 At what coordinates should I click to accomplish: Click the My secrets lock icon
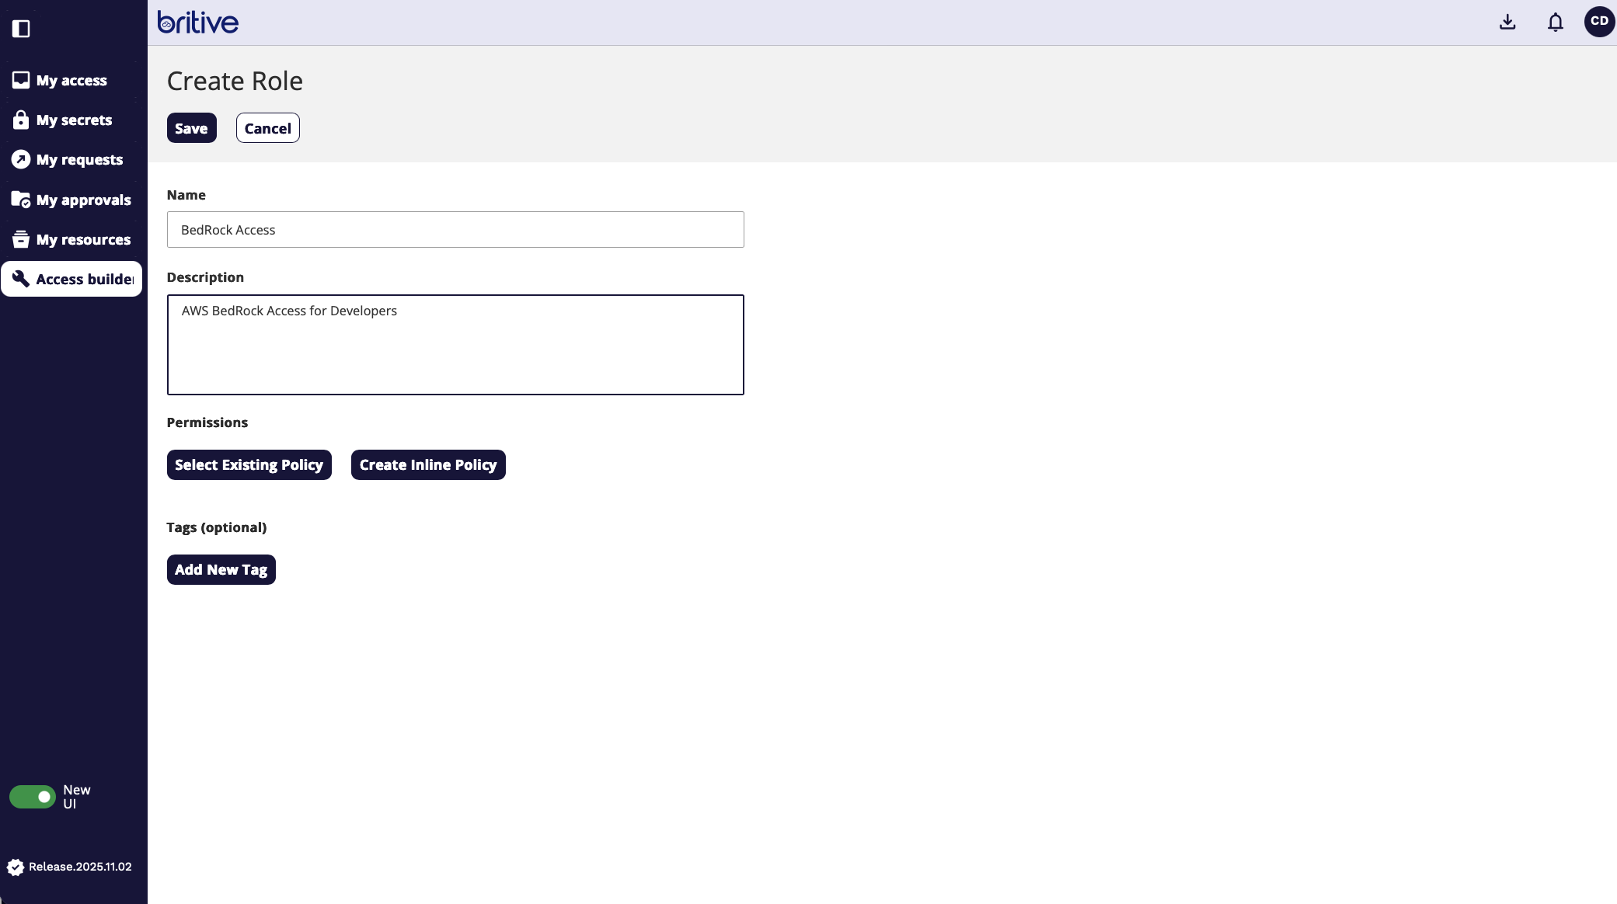(x=21, y=120)
